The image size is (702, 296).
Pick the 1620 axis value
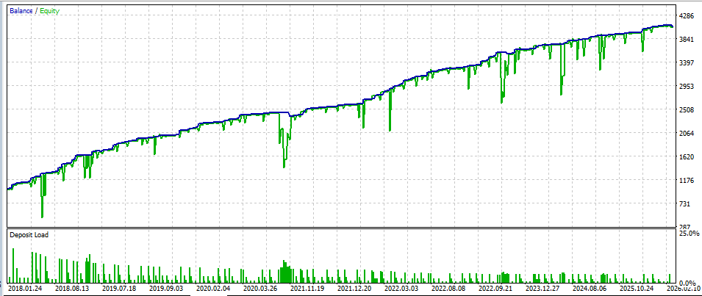tap(688, 157)
